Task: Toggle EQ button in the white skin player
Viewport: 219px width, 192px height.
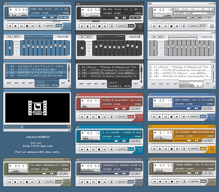Action: [x=205, y=18]
